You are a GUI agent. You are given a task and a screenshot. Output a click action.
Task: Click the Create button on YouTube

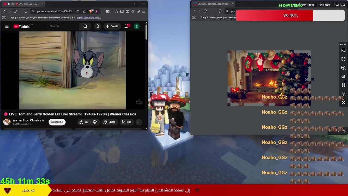click(x=112, y=26)
